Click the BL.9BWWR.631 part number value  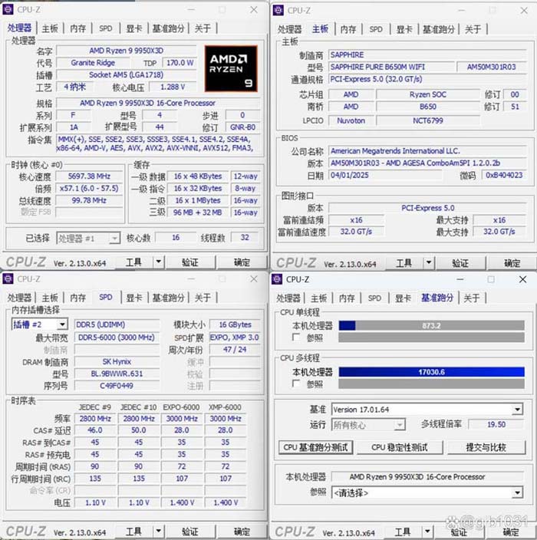tap(117, 374)
